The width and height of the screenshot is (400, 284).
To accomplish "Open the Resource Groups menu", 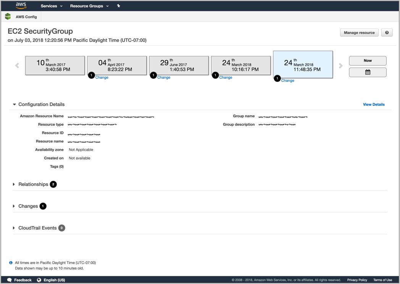I will click(89, 6).
